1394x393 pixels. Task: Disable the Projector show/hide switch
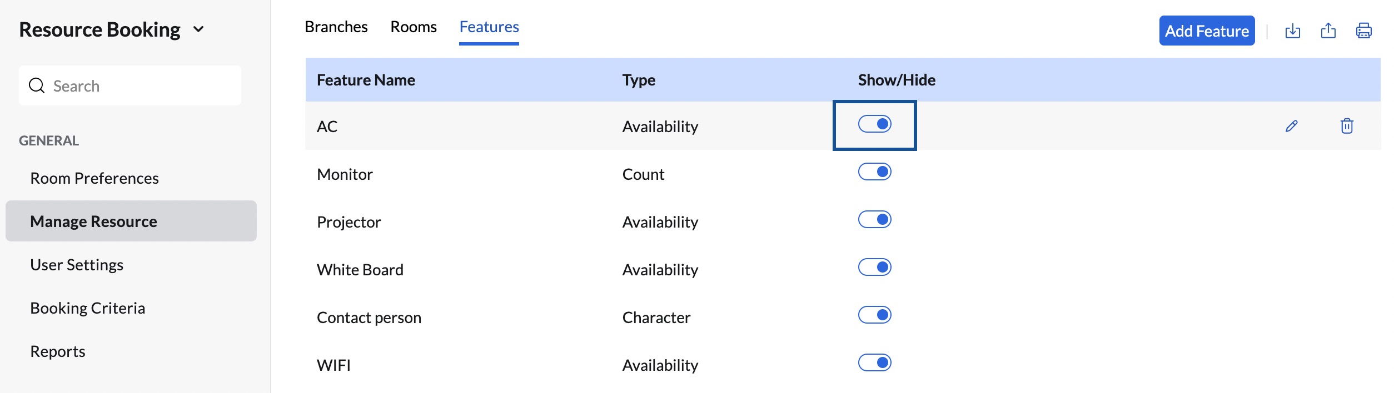(874, 219)
